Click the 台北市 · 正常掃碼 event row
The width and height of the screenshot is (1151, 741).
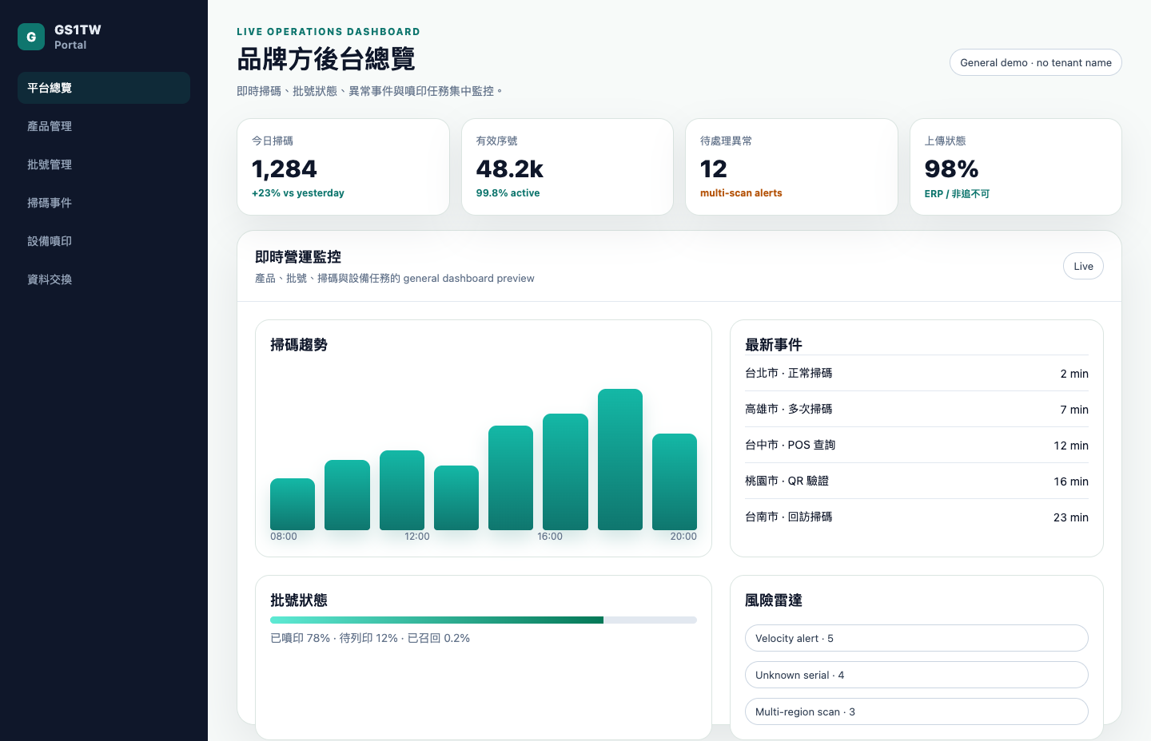[x=917, y=373]
